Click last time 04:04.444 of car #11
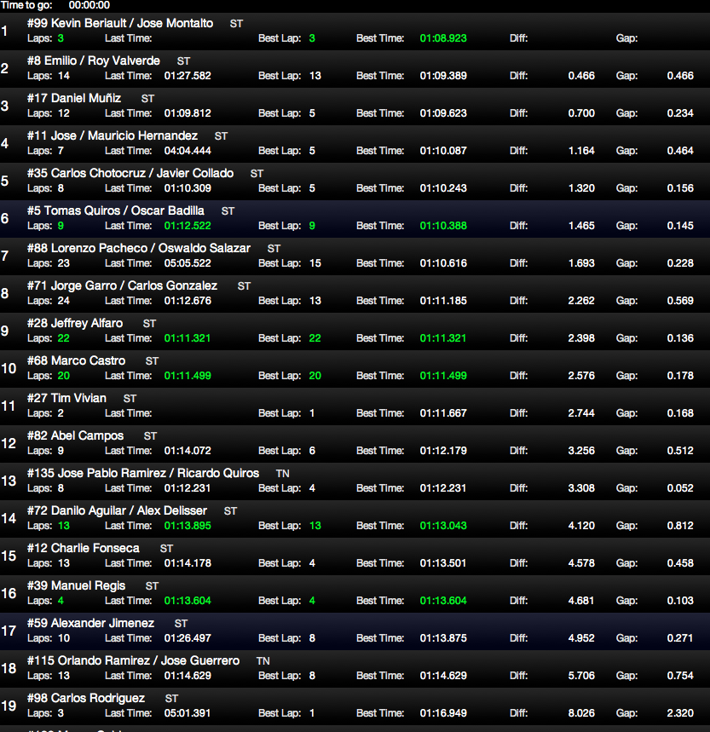The height and width of the screenshot is (732, 710). pos(188,151)
